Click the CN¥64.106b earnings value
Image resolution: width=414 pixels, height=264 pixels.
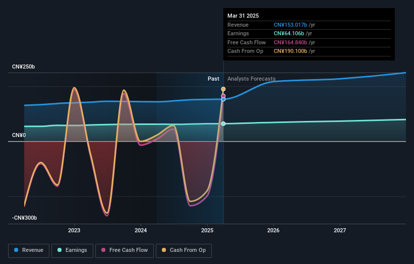point(289,33)
